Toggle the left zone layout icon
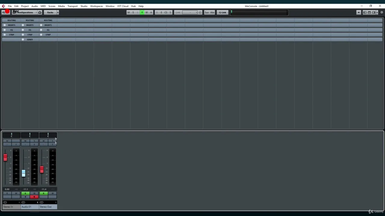The width and height of the screenshot is (385, 216). click(x=365, y=12)
